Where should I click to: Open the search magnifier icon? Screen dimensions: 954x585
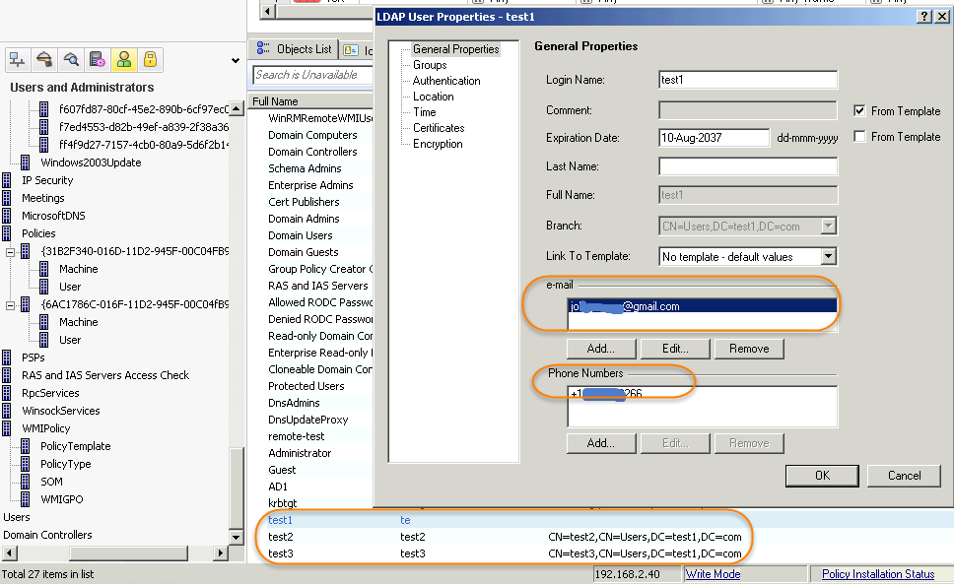pyautogui.click(x=70, y=60)
